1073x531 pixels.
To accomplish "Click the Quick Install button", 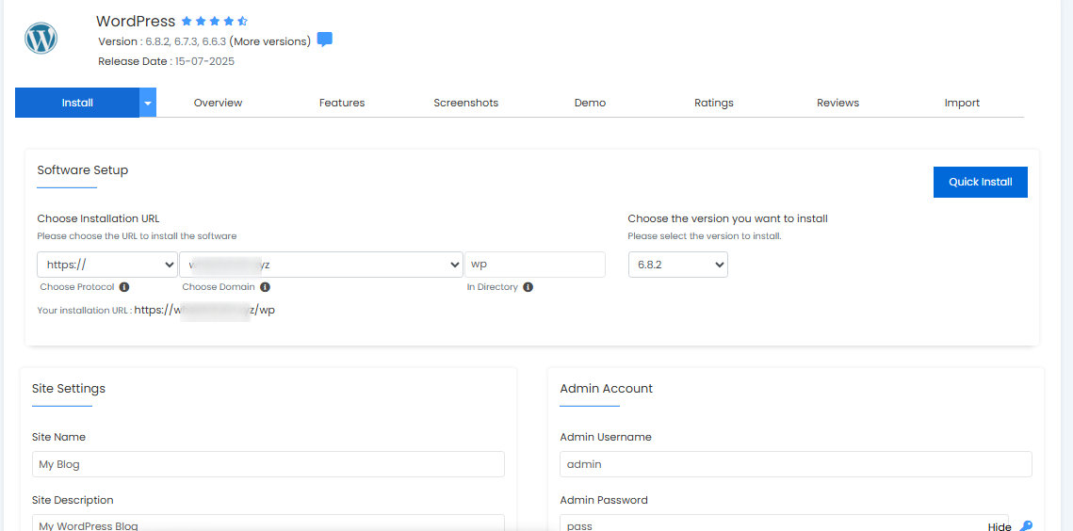I will point(981,182).
